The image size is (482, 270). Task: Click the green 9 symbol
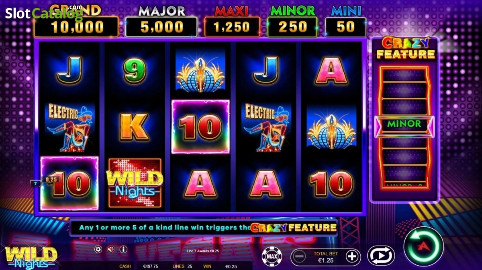pyautogui.click(x=135, y=71)
